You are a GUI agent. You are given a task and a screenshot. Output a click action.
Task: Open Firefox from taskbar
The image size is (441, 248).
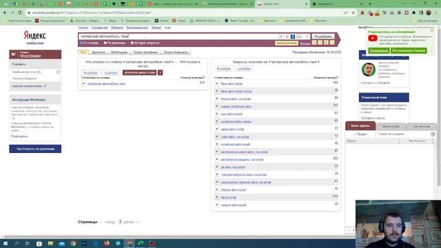107,243
